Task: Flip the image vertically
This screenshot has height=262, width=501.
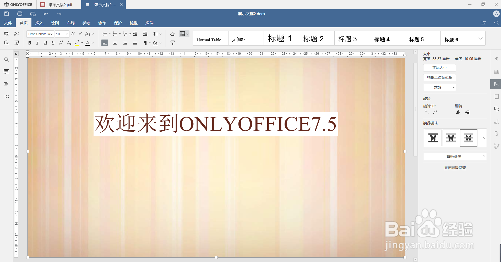Action: pos(467,112)
